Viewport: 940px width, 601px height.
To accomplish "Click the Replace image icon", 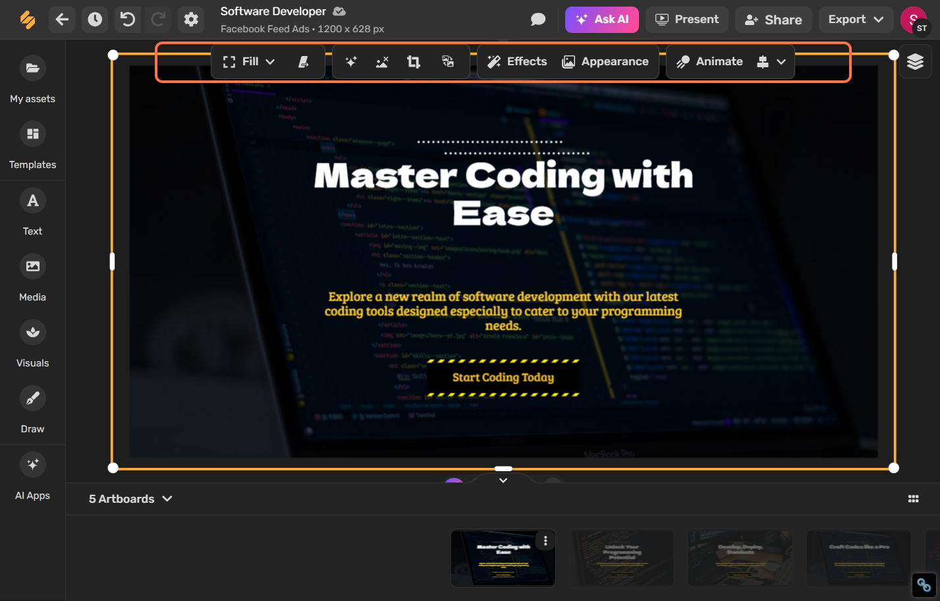I will 448,61.
